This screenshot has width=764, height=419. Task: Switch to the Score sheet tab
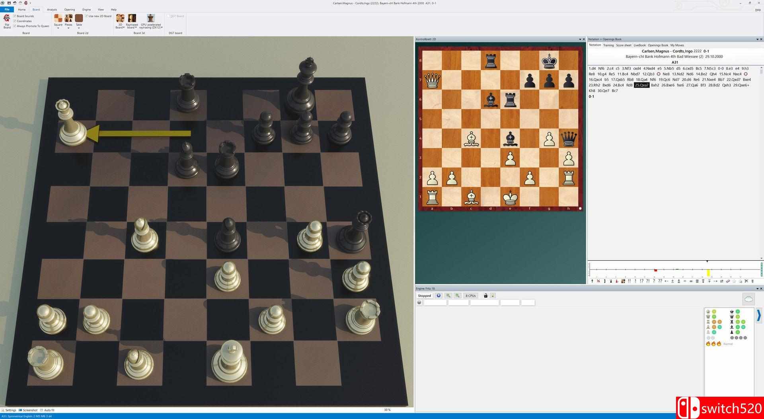(624, 45)
